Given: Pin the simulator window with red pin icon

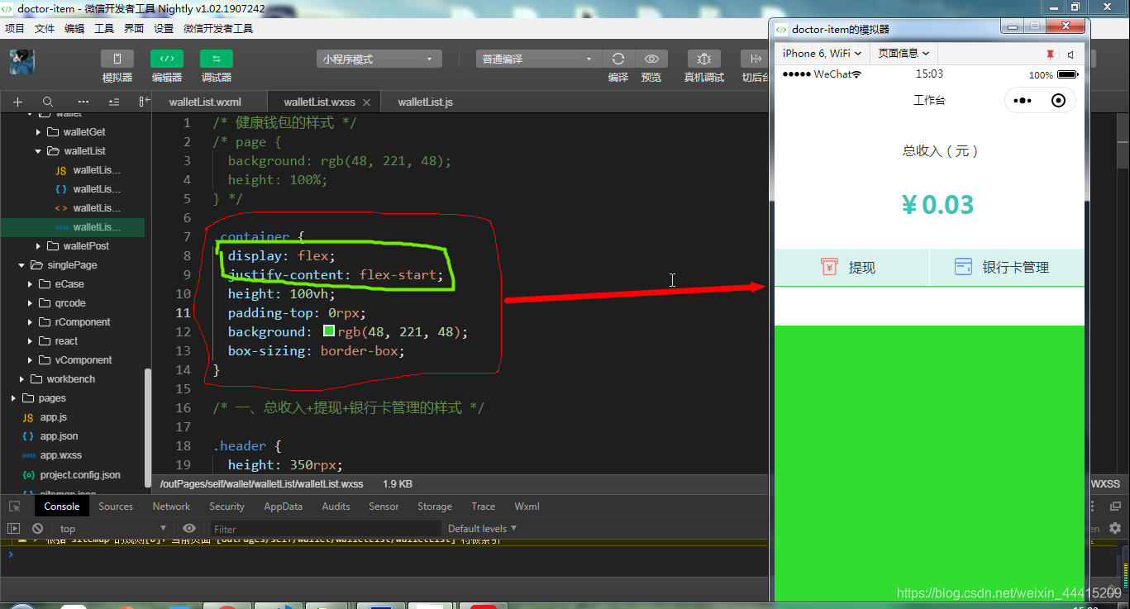Looking at the screenshot, I should coord(1050,54).
